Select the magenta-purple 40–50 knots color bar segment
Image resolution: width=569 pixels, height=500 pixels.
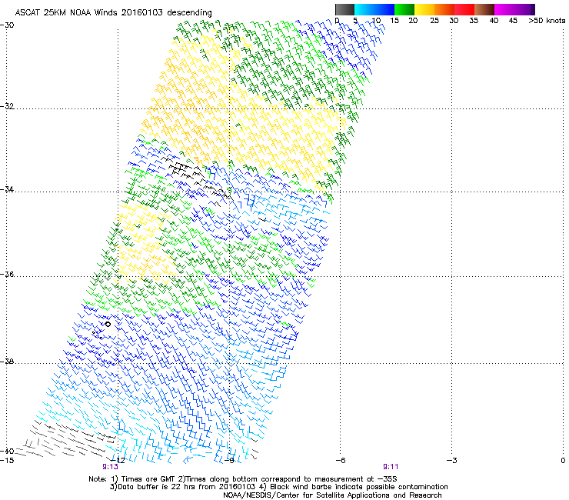point(514,9)
